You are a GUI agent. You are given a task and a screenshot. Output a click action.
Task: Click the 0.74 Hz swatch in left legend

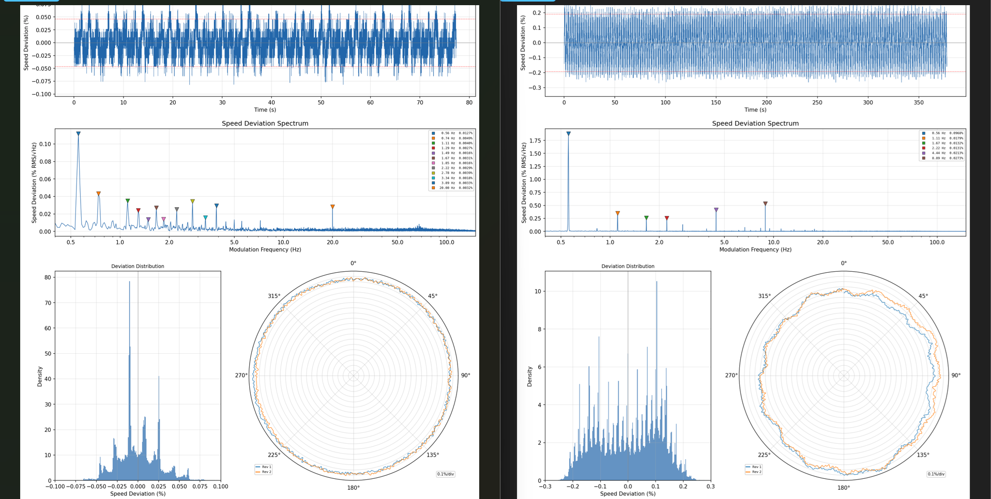tap(433, 138)
